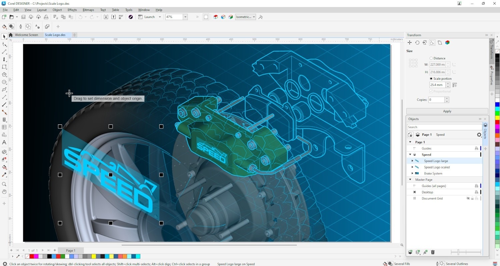Open Objects panel gear options
500x266 pixels.
click(x=479, y=135)
